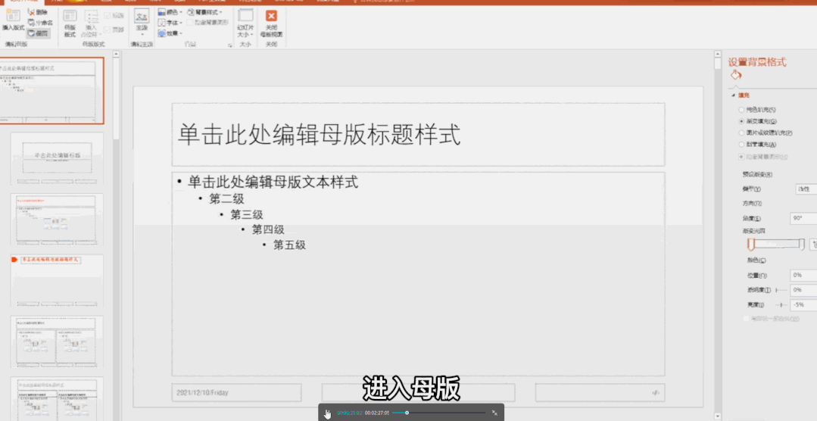Viewport: 817px width, 421px height.
Task: Open the 背景 (Background) group dialog launcher
Action: point(229,45)
